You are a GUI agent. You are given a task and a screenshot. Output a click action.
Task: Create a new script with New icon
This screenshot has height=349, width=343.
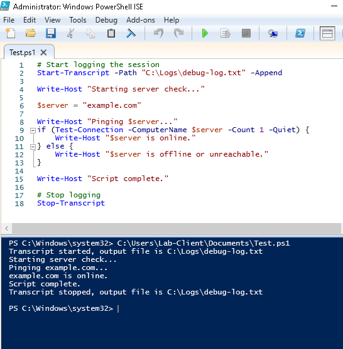coord(11,34)
